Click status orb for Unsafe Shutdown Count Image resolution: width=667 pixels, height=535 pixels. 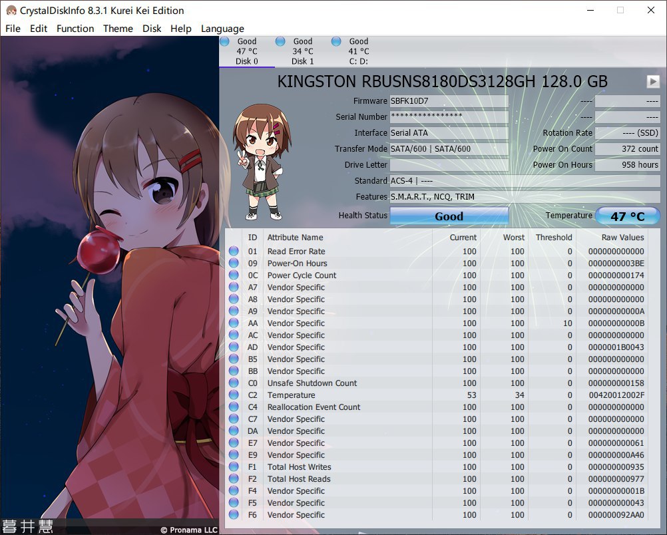click(x=234, y=383)
